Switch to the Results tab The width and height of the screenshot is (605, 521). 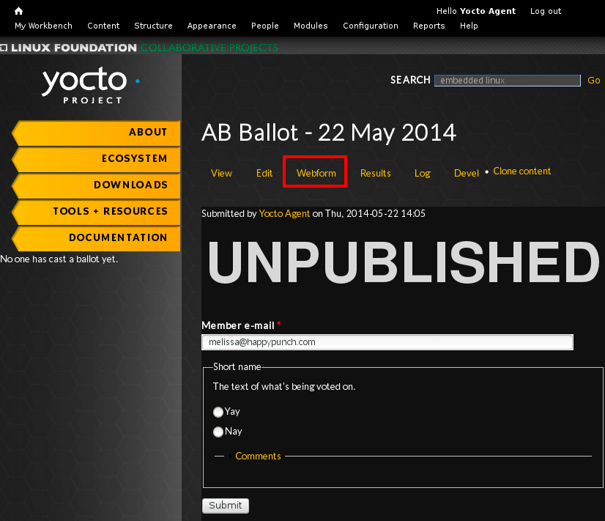coord(375,173)
